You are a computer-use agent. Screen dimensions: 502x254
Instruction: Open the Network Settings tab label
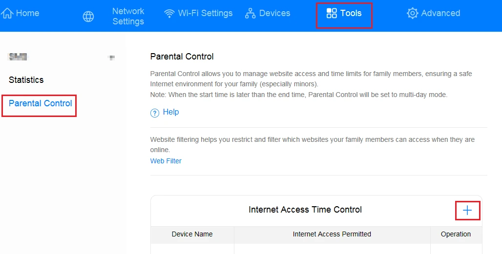(128, 16)
